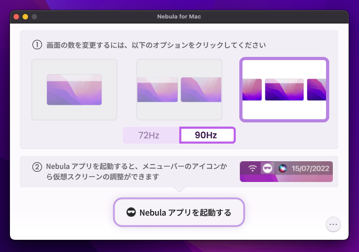The width and height of the screenshot is (359, 252).
Task: Select the two-screen layout thumbnail
Action: tap(179, 89)
